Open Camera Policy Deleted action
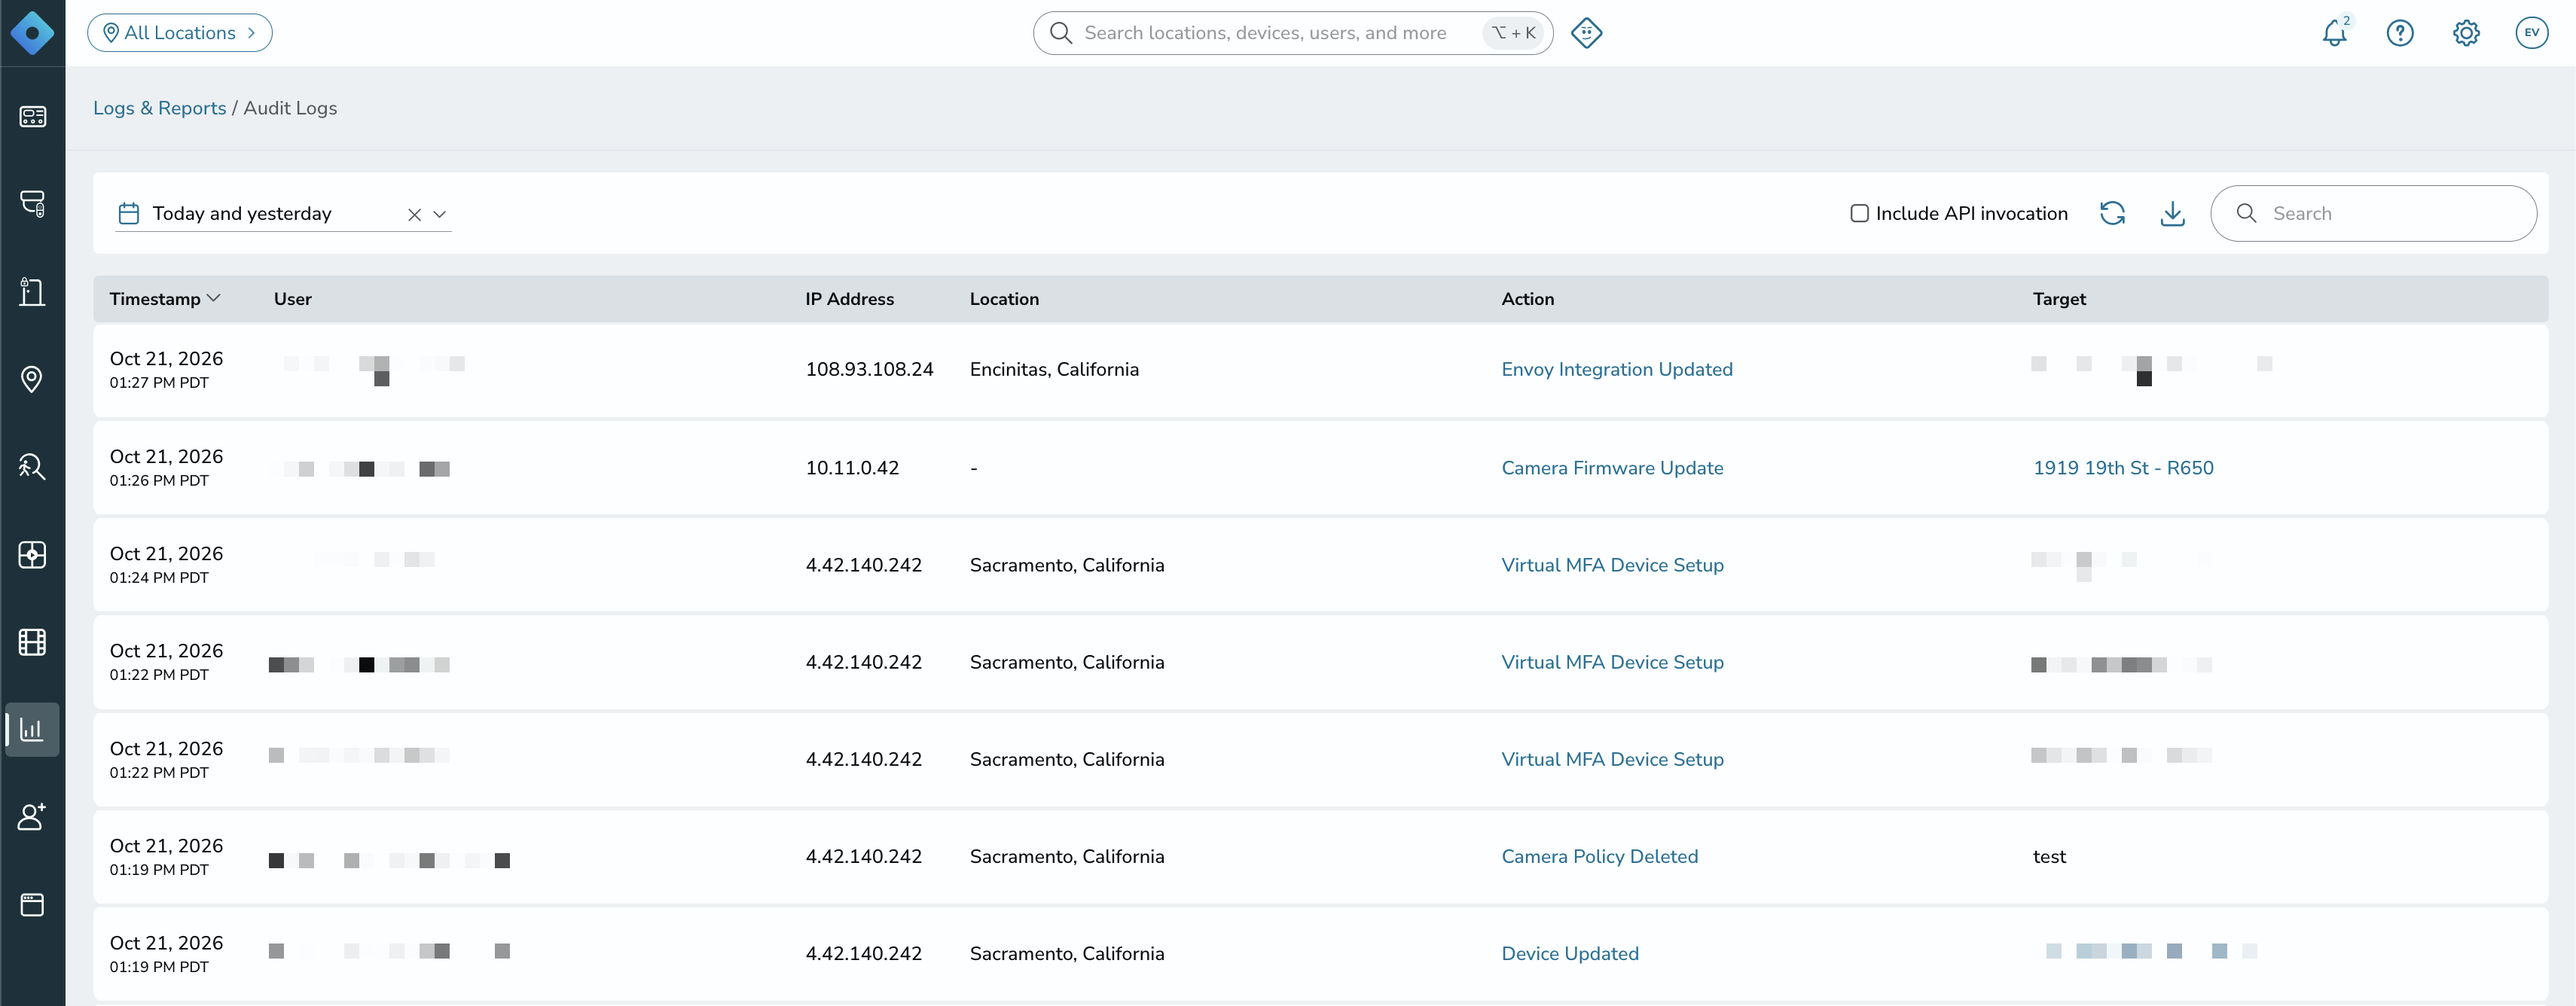The height and width of the screenshot is (1006, 2576). (1599, 856)
